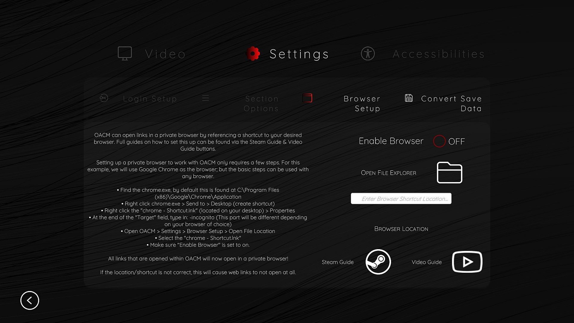Click the OFF label next to Enable Browser
The width and height of the screenshot is (574, 323).
[x=457, y=141]
